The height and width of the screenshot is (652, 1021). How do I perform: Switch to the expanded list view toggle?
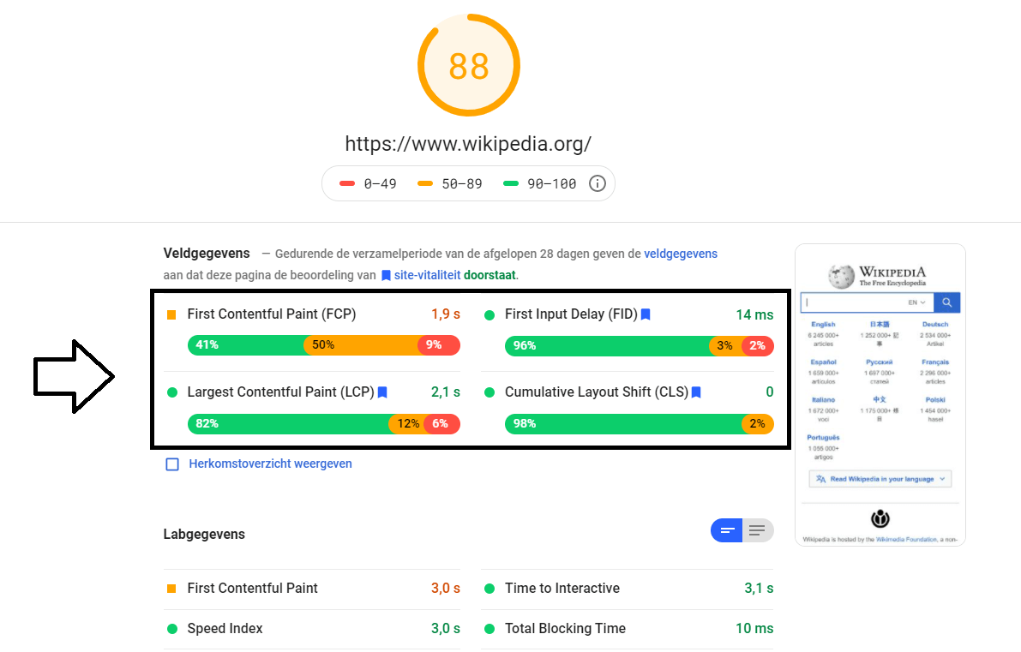[758, 529]
